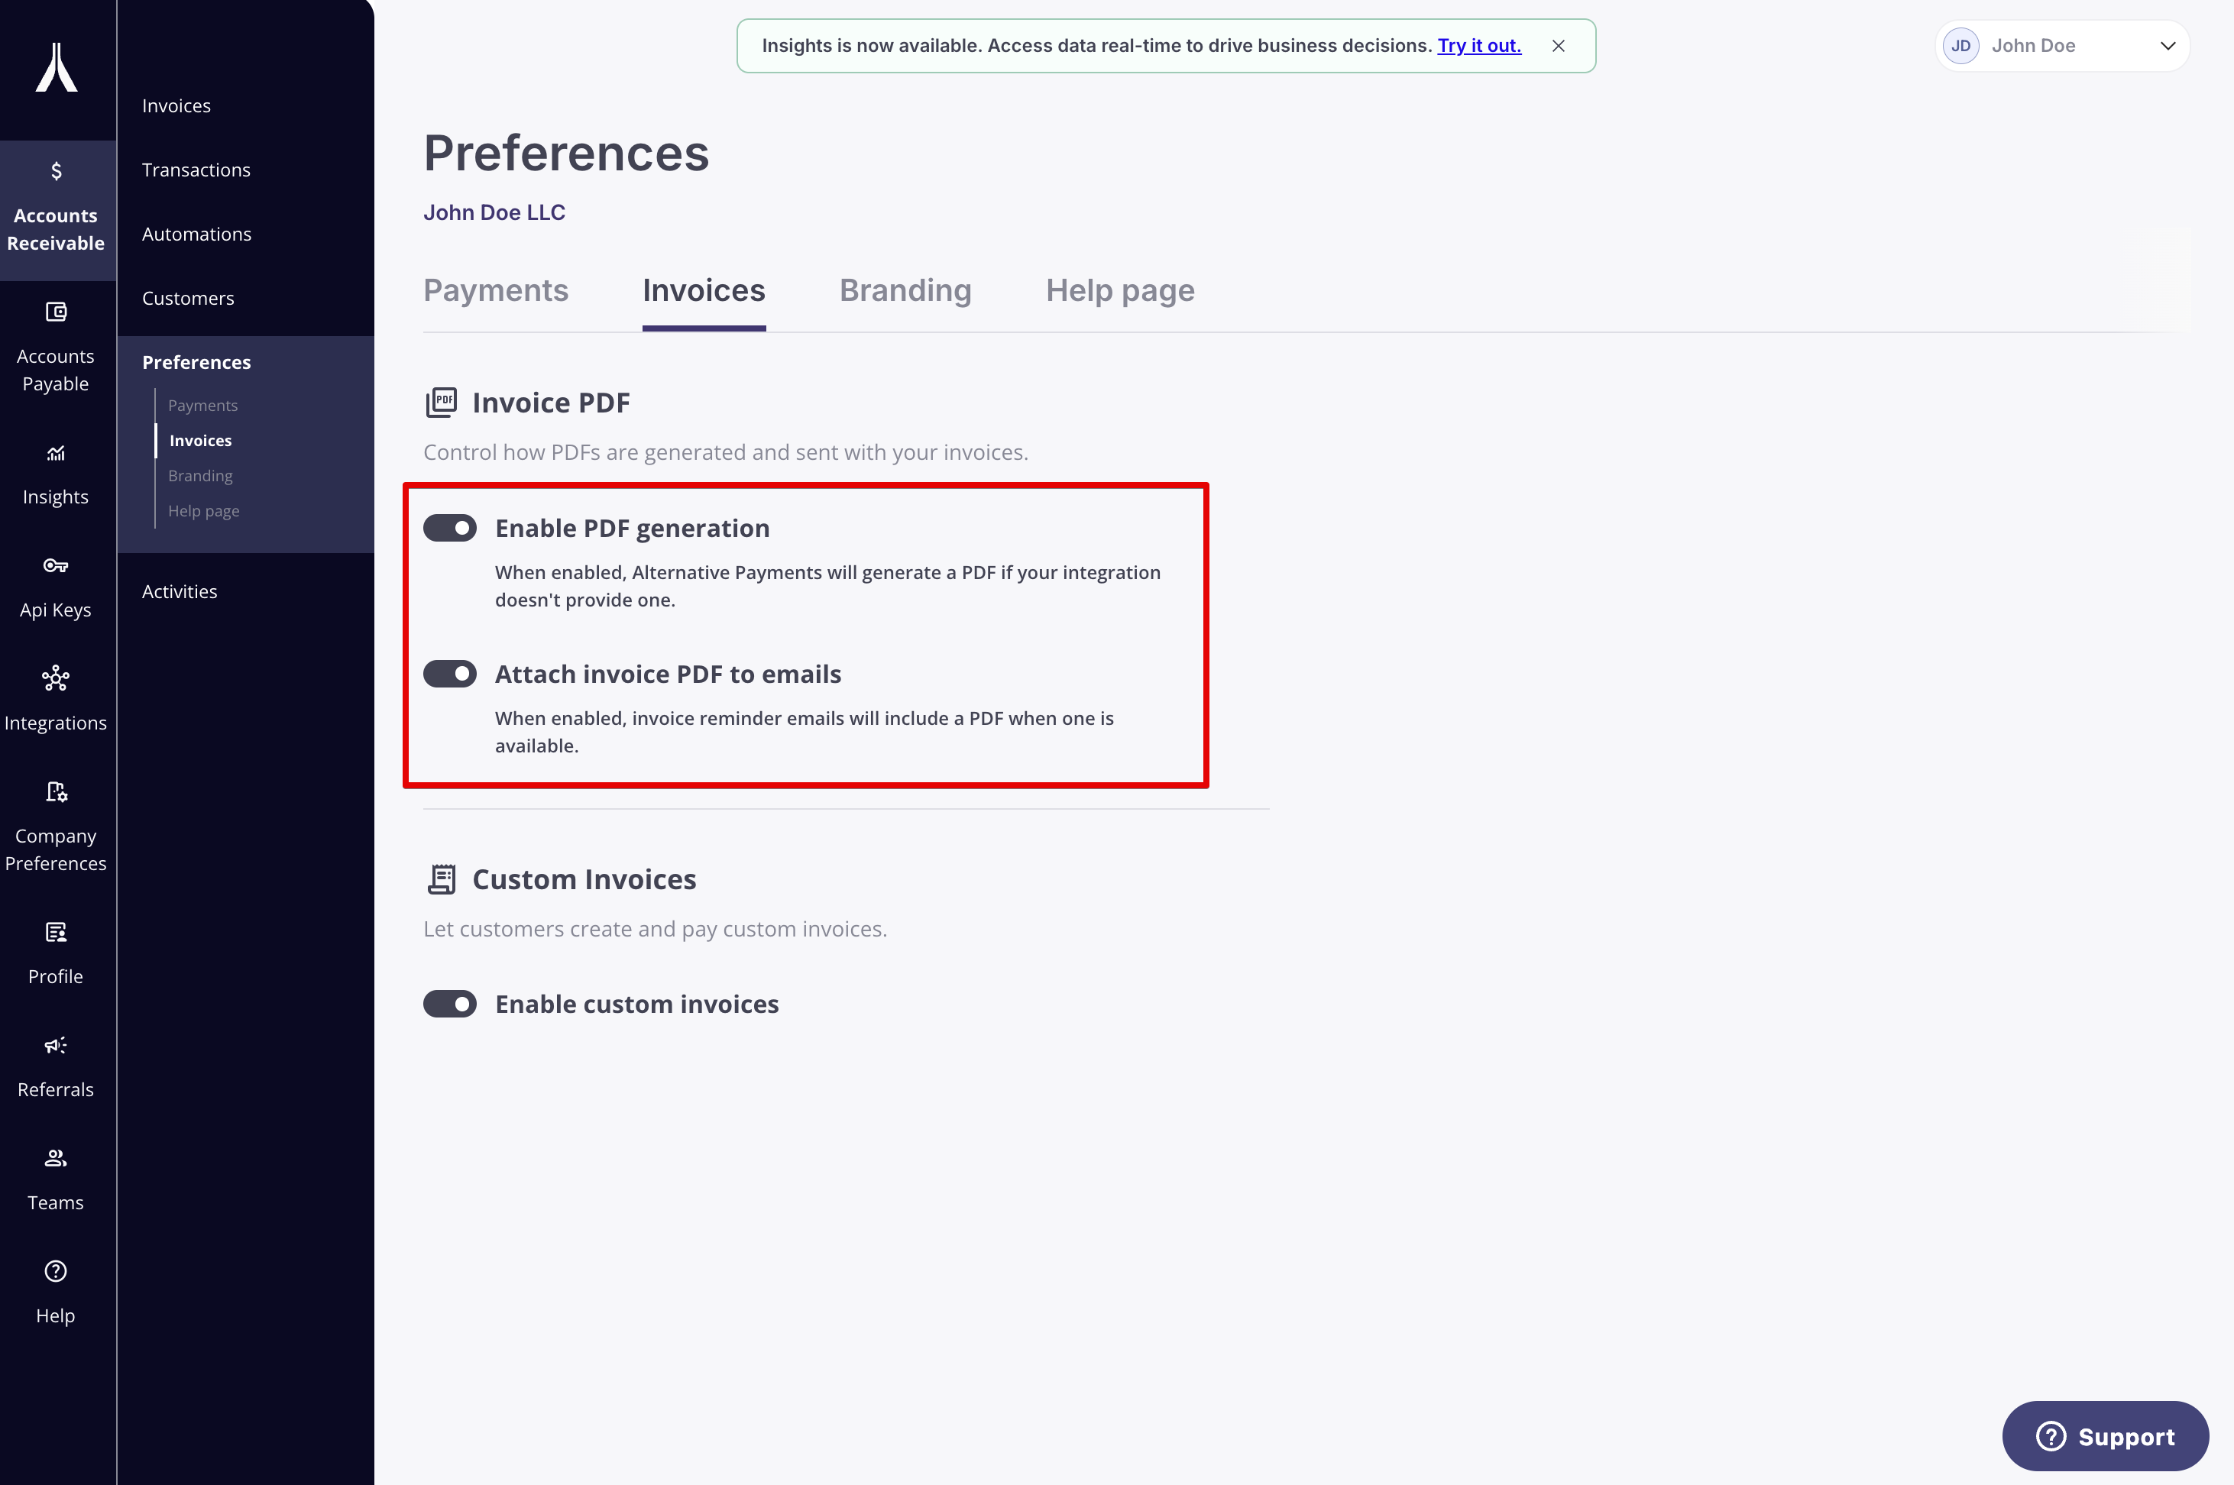Open the Teams people icon
Screen dimensions: 2234x1485
(56, 1157)
